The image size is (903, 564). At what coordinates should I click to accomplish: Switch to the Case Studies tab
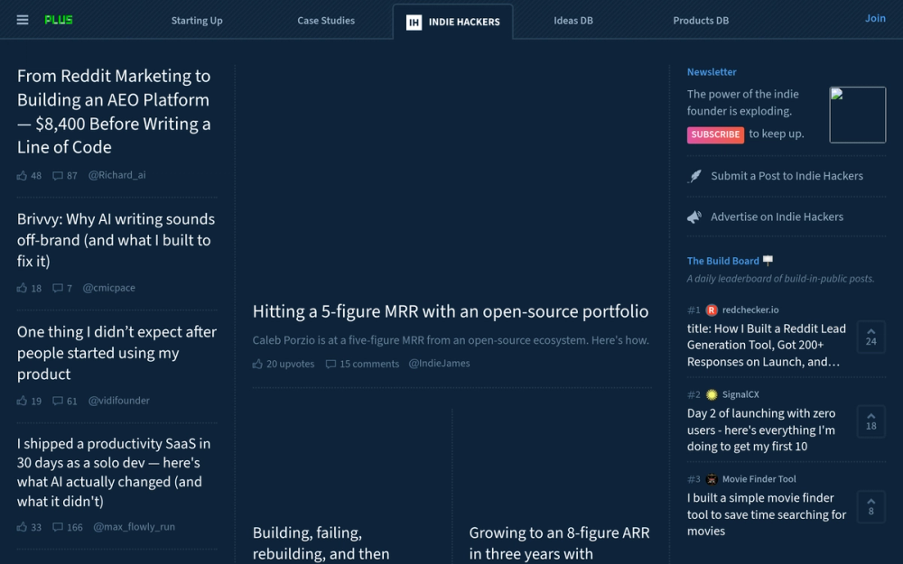click(x=326, y=21)
